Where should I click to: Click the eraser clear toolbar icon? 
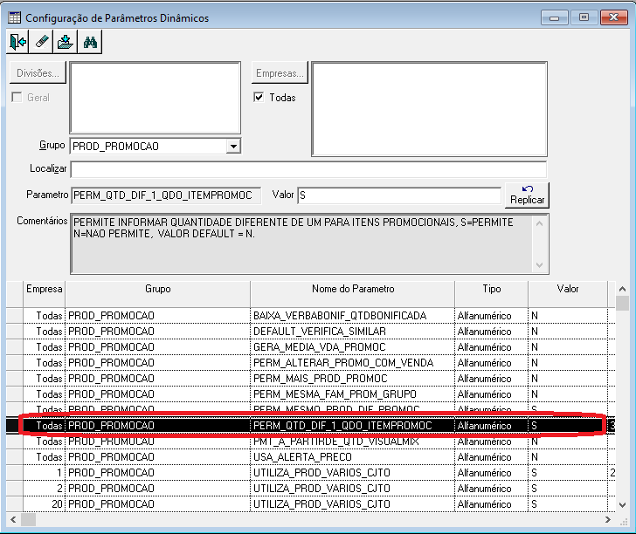(42, 42)
